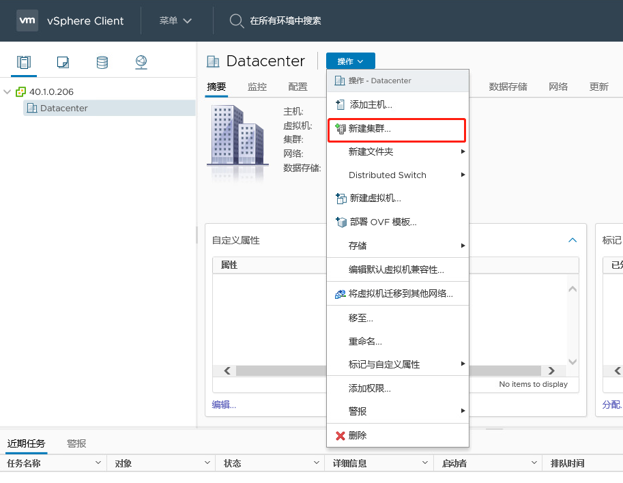This screenshot has width=623, height=483.
Task: Choose 添加主机 menu entry
Action: 371,104
